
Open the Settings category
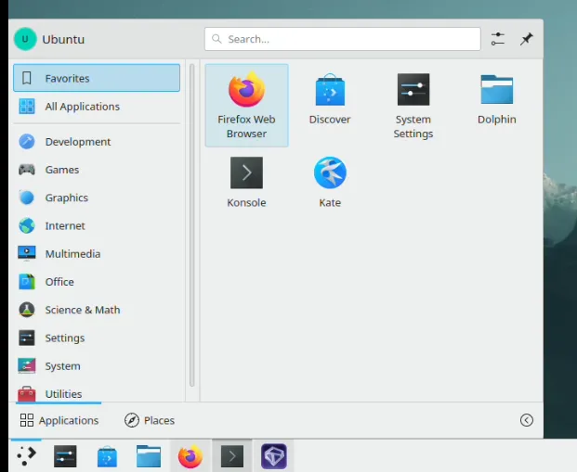coord(97,338)
